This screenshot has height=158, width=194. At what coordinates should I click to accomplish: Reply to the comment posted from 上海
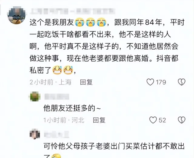point(86,82)
